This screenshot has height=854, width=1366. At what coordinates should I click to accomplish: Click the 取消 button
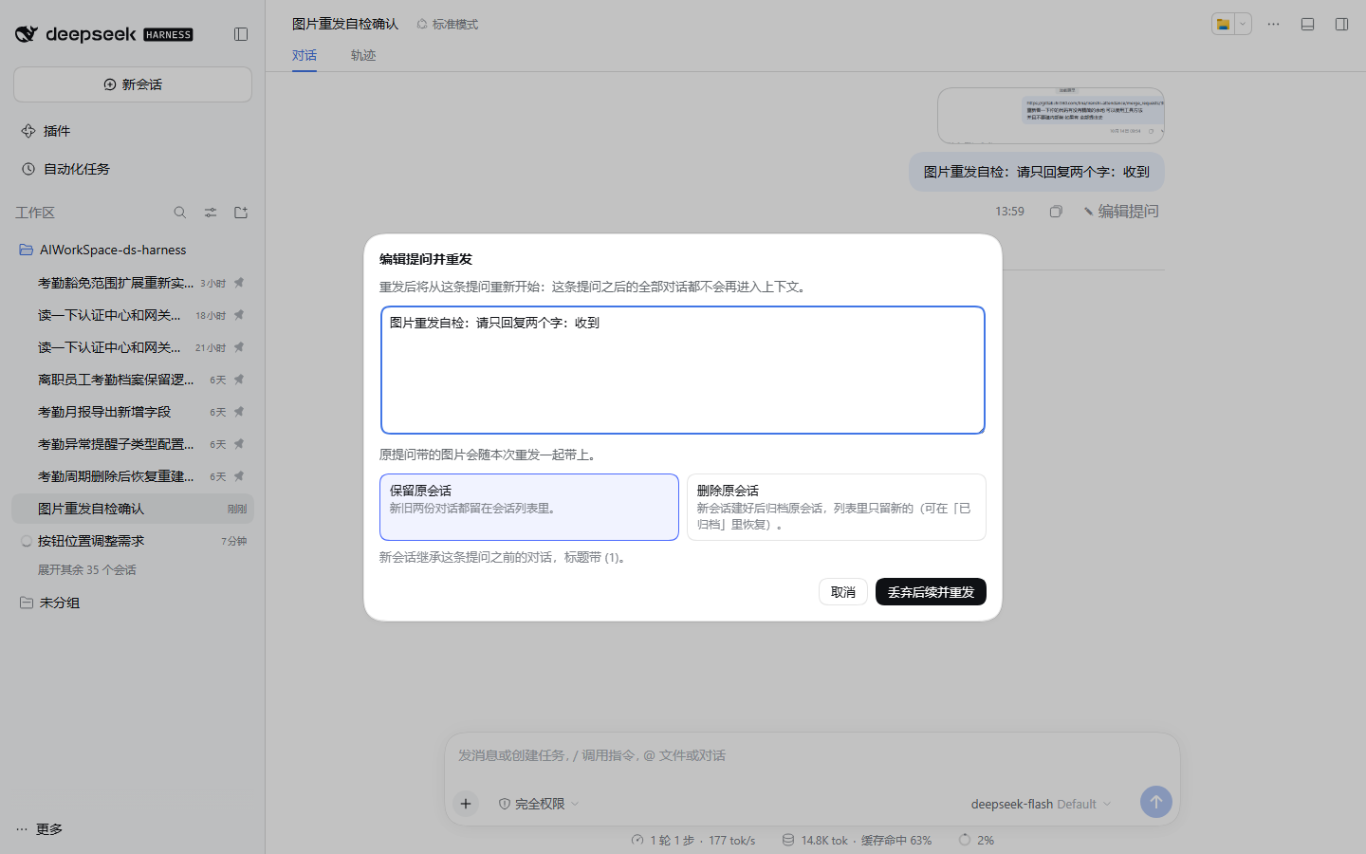[x=843, y=592]
